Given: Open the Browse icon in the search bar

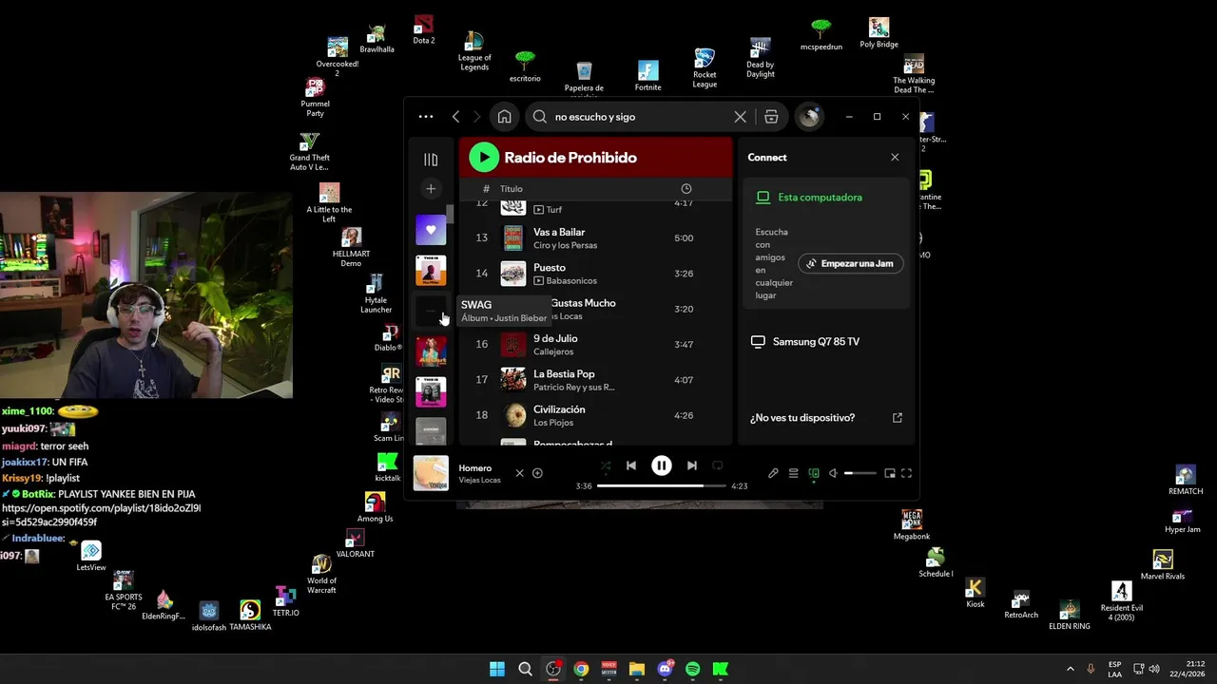Looking at the screenshot, I should (771, 117).
